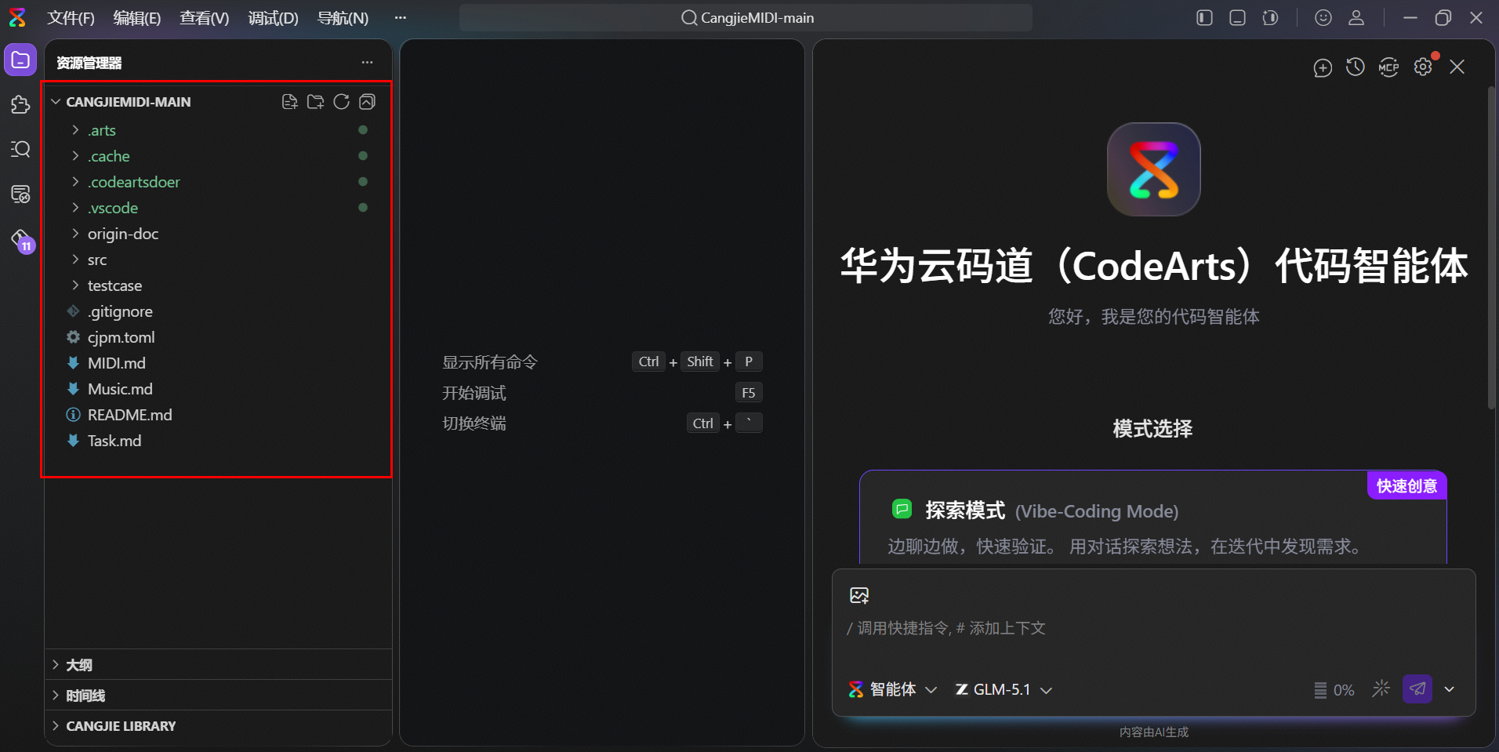This screenshot has height=752, width=1499.
Task: Open agent settings gear
Action: tap(1423, 67)
